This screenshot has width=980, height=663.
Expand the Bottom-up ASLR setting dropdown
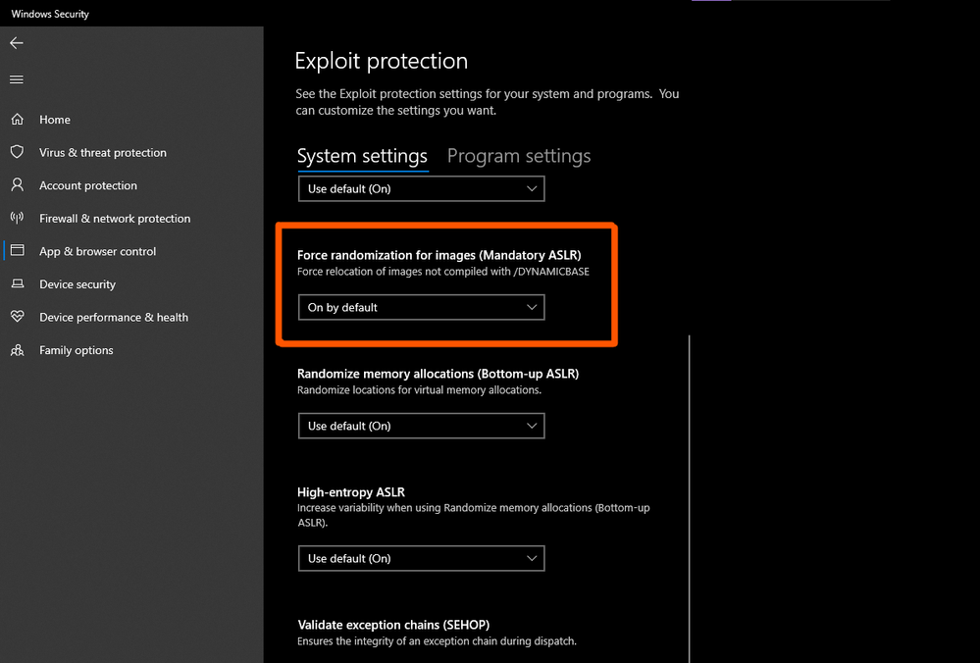[421, 426]
